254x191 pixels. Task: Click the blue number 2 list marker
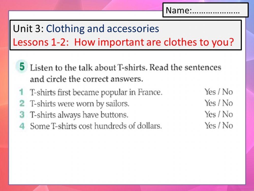click(x=22, y=103)
